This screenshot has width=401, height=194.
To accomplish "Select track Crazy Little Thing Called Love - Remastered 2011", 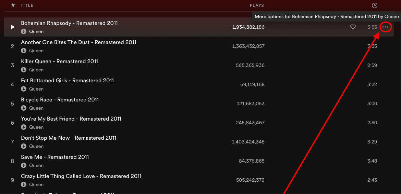I will click(x=81, y=176).
